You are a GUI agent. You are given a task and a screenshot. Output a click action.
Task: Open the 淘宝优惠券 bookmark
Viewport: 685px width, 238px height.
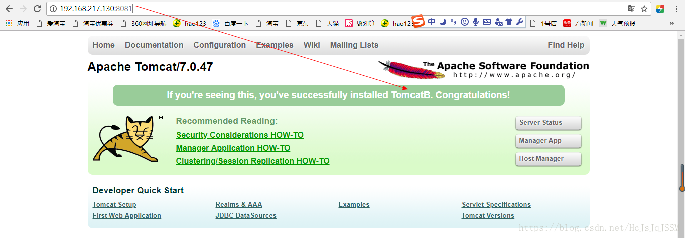point(93,23)
